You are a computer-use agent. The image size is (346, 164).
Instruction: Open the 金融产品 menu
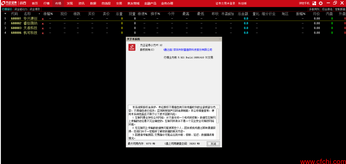coord(150,3)
